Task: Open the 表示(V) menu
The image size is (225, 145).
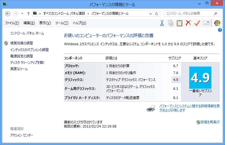Action: [x=45, y=23]
